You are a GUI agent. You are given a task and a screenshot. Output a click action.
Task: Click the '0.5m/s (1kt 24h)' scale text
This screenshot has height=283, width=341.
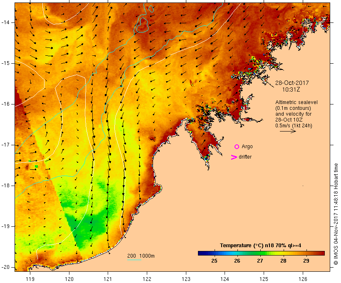point(294,126)
